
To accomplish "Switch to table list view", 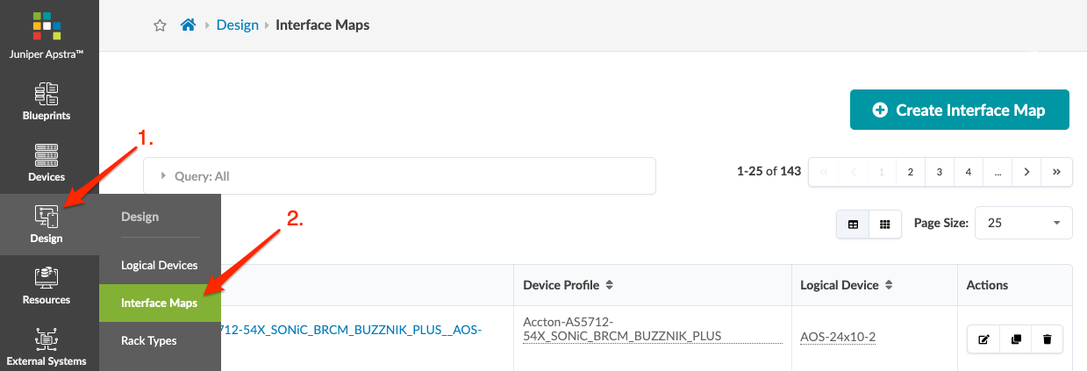I will pyautogui.click(x=853, y=224).
